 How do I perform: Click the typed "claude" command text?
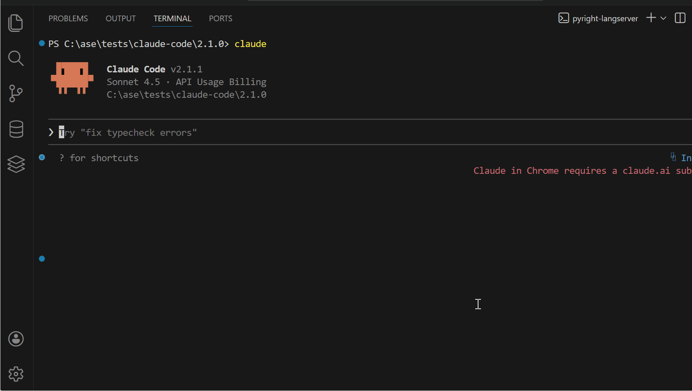coord(250,44)
